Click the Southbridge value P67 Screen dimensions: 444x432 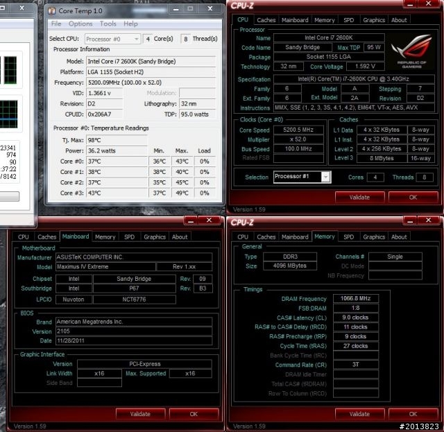(x=134, y=288)
